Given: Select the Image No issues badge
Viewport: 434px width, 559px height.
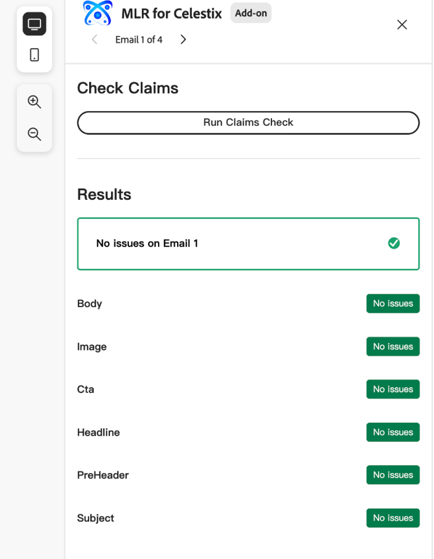Looking at the screenshot, I should click(x=393, y=346).
